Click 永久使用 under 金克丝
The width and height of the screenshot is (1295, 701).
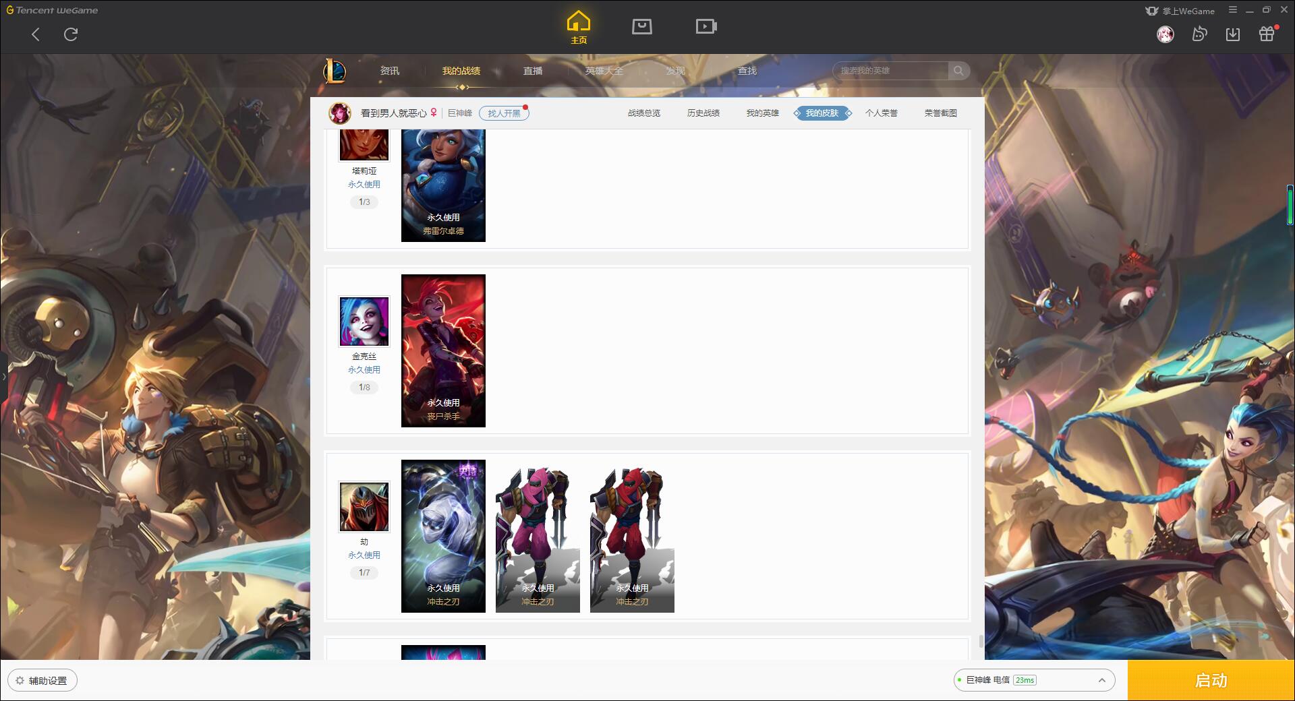[364, 370]
